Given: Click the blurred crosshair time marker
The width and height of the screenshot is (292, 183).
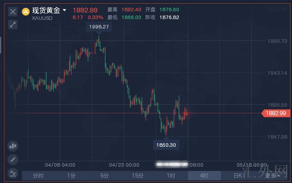Looking at the screenshot, I should [x=172, y=165].
